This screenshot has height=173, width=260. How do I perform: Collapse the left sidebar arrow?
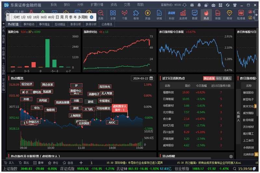(x=4, y=23)
